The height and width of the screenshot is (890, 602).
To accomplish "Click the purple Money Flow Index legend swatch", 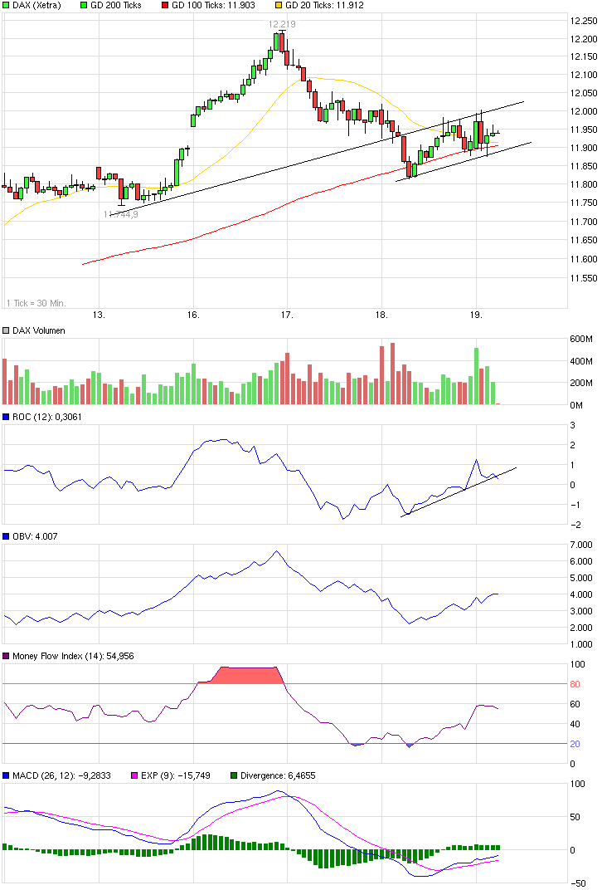I will pyautogui.click(x=7, y=656).
